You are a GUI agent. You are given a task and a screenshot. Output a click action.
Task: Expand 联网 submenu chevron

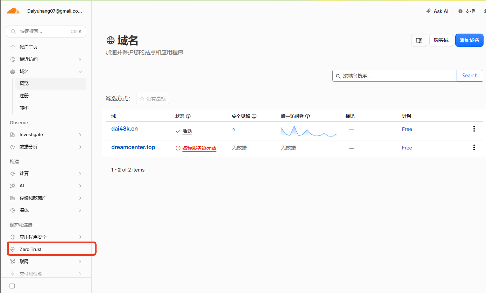click(x=80, y=261)
